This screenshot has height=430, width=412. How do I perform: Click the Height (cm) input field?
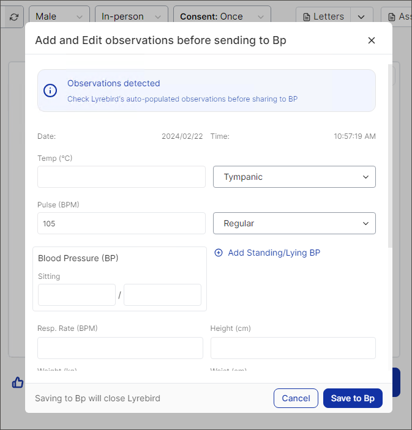293,348
